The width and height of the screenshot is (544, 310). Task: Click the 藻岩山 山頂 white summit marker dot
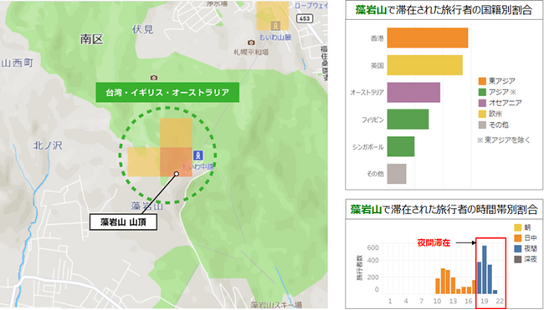[177, 174]
